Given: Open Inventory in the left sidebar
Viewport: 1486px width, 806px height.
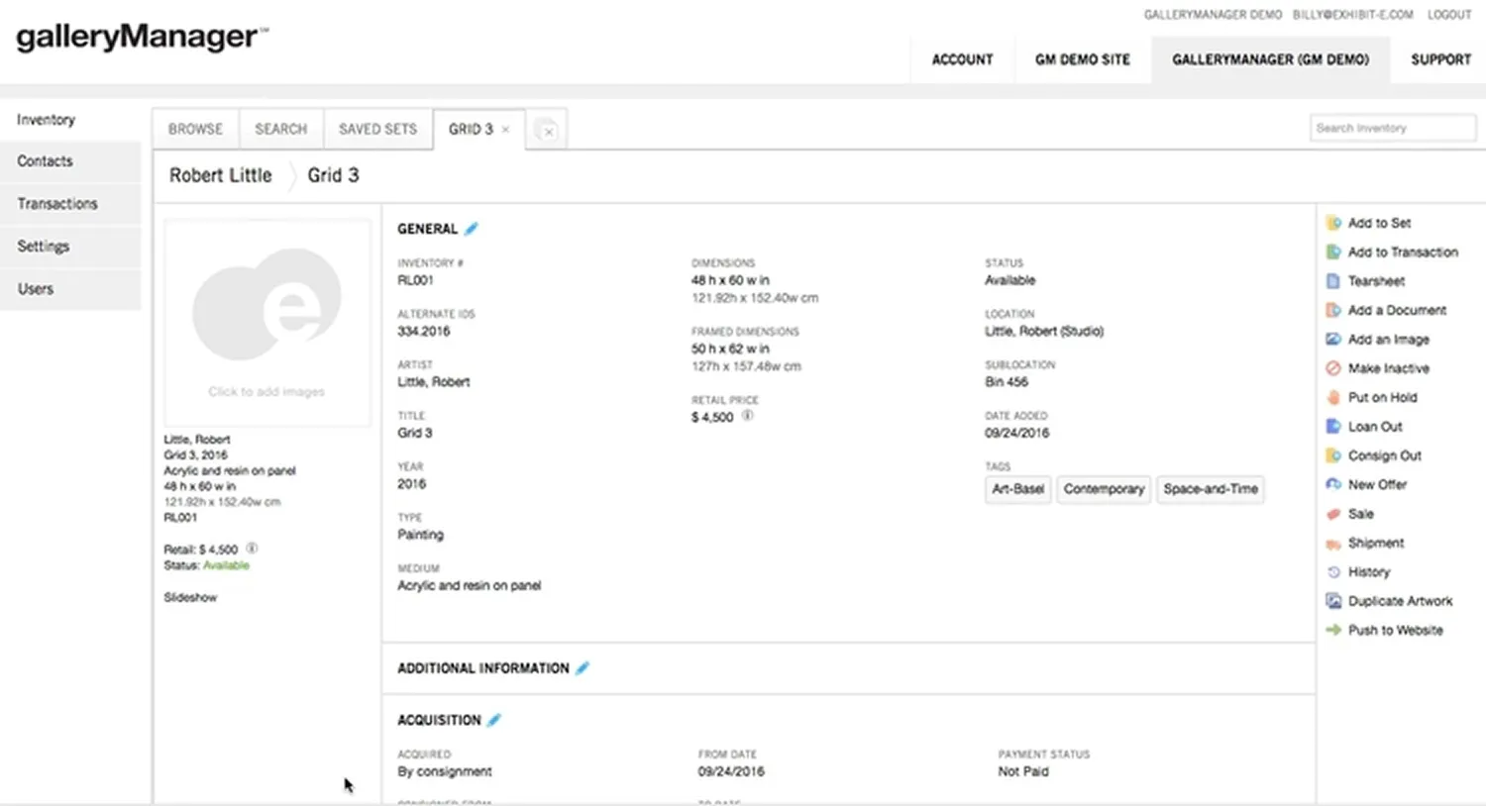Looking at the screenshot, I should [x=70, y=120].
